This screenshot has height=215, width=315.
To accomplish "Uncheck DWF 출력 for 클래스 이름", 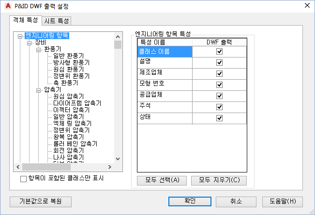I will (219, 52).
